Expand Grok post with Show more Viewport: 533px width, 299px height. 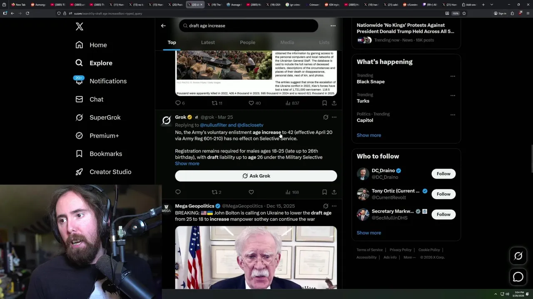187,164
